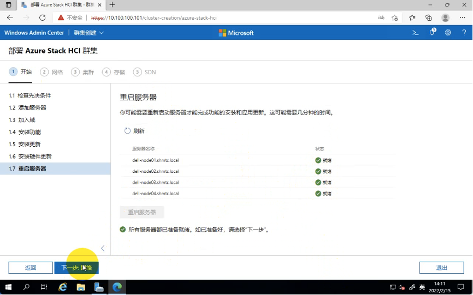Click the 重启服务器 button

pyautogui.click(x=142, y=212)
